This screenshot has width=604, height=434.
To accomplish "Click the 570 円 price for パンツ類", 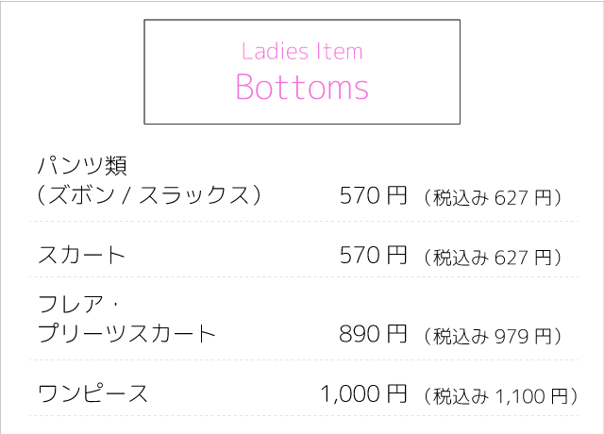I will point(373,196).
